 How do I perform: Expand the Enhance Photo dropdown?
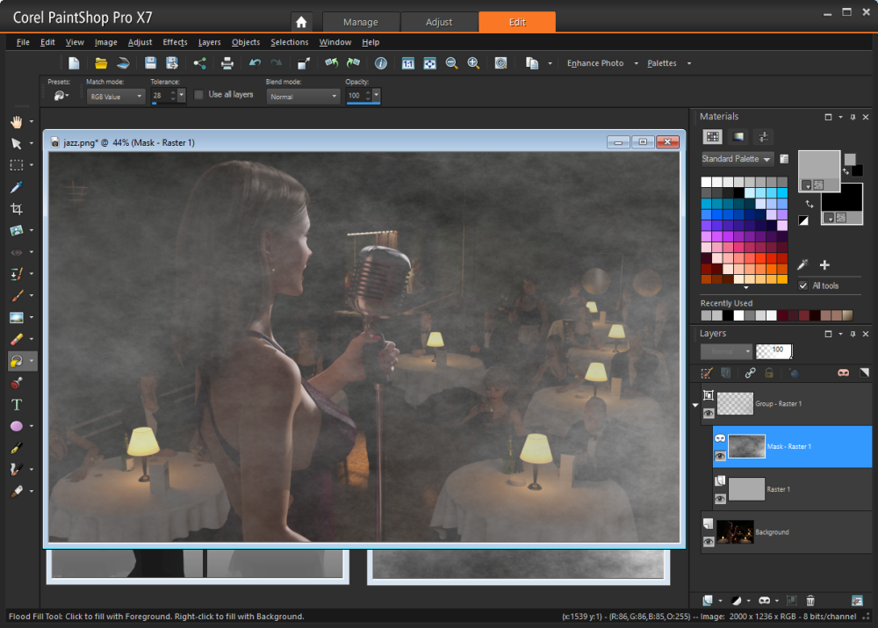(636, 63)
